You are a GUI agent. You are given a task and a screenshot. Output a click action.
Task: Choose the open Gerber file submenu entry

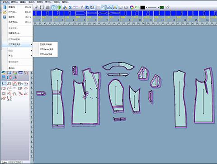pyautogui.click(x=45, y=49)
